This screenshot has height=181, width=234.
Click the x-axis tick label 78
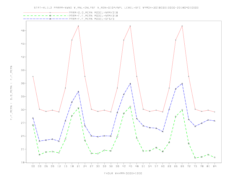[x=201, y=166]
